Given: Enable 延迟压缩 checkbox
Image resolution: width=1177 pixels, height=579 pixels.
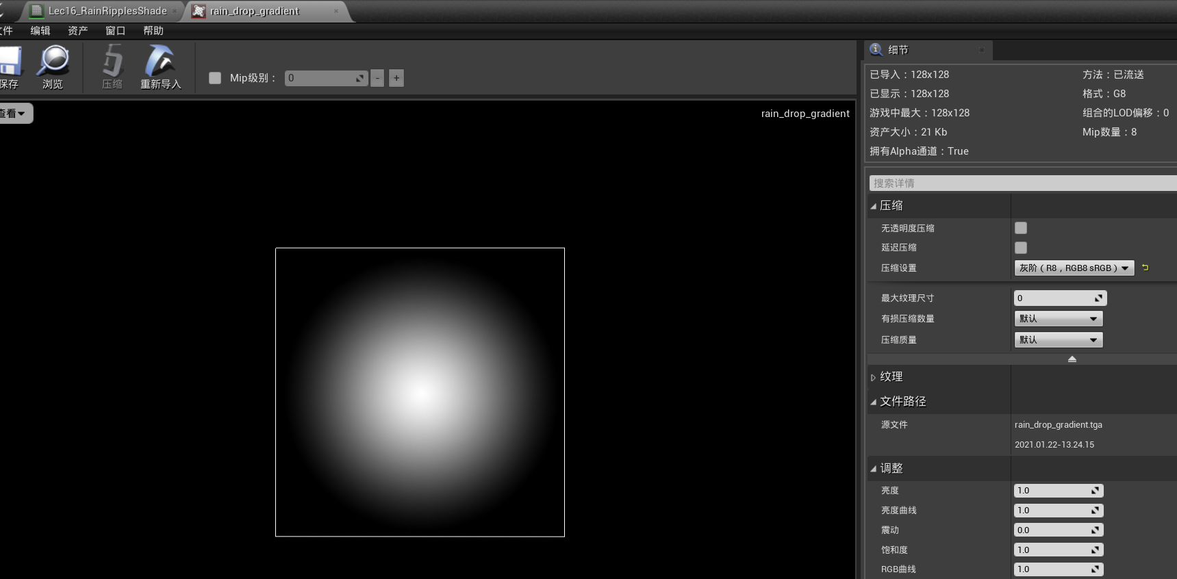Looking at the screenshot, I should (1021, 248).
